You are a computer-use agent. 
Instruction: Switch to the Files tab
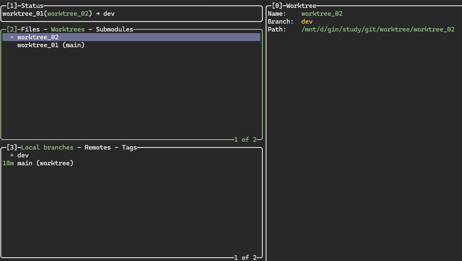coord(30,29)
